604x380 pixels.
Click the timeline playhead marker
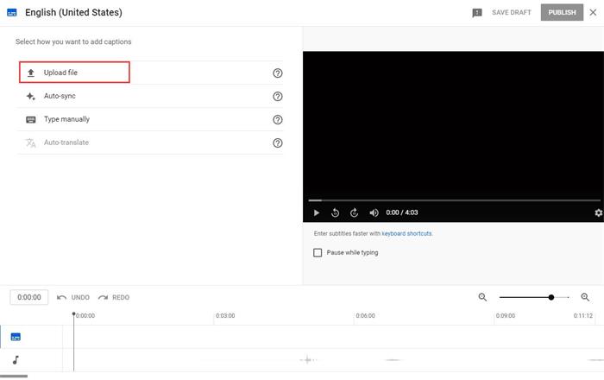(x=73, y=314)
